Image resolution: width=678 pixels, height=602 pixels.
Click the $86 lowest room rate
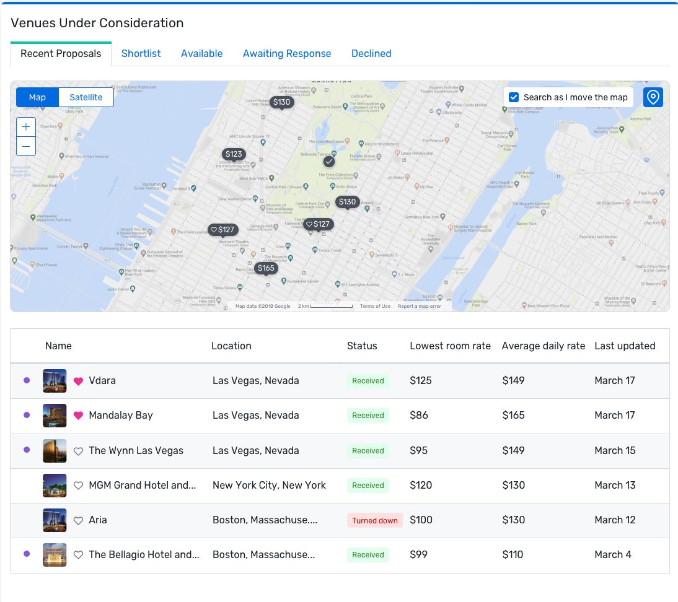click(x=419, y=416)
